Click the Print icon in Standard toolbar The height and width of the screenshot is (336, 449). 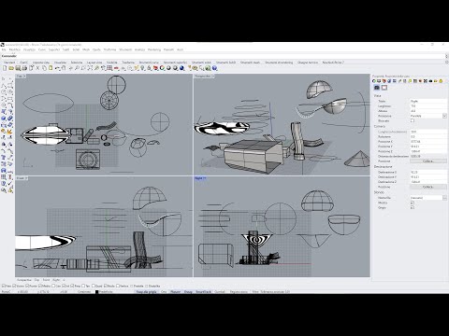coord(24,68)
